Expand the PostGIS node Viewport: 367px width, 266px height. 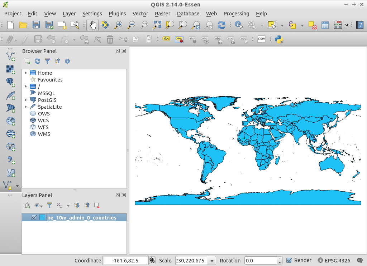pyautogui.click(x=26, y=100)
